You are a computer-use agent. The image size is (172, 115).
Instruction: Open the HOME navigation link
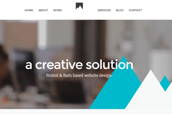29,10
